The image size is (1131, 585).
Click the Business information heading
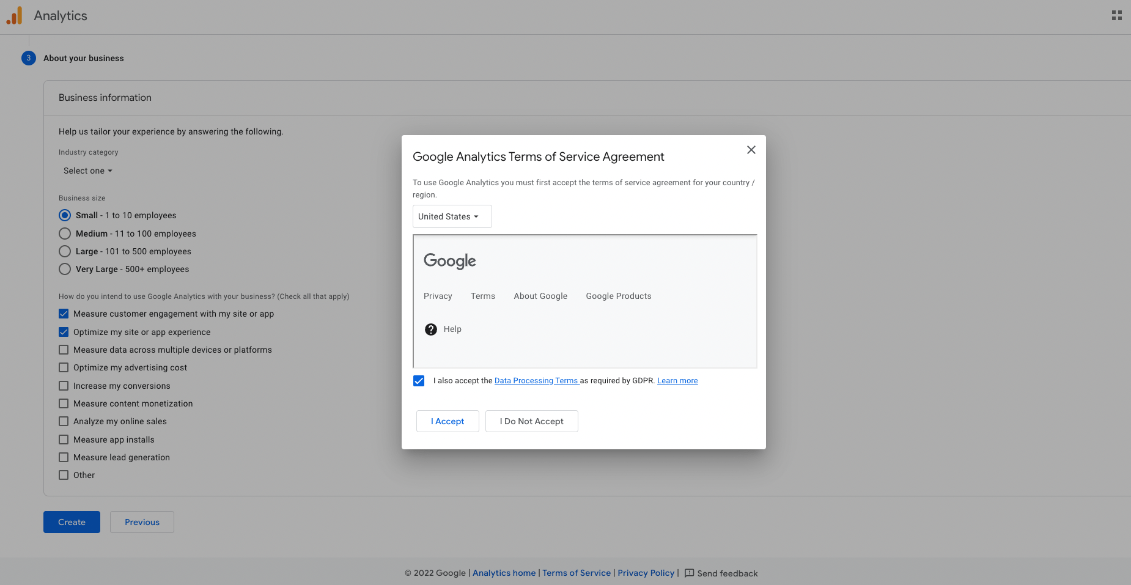pos(105,98)
